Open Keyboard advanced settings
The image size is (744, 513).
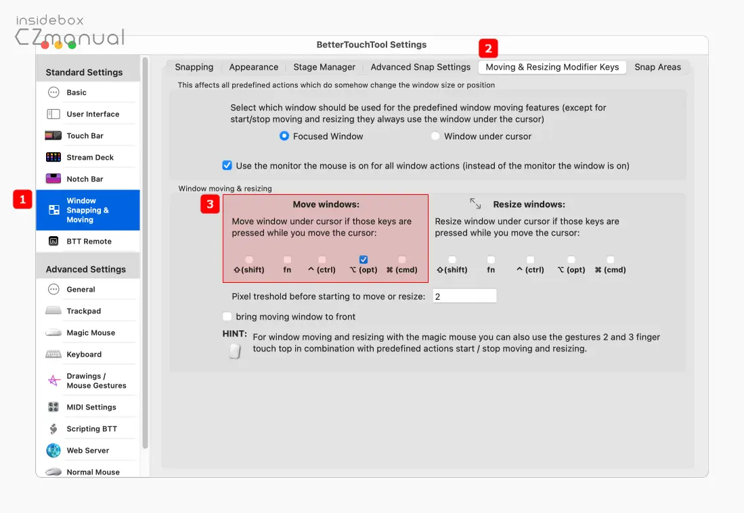point(88,354)
